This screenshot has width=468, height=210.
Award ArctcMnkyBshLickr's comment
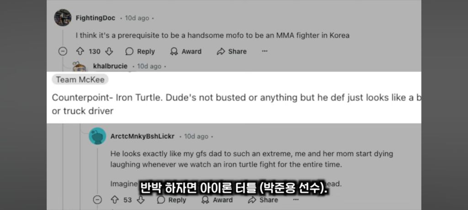pyautogui.click(x=217, y=200)
